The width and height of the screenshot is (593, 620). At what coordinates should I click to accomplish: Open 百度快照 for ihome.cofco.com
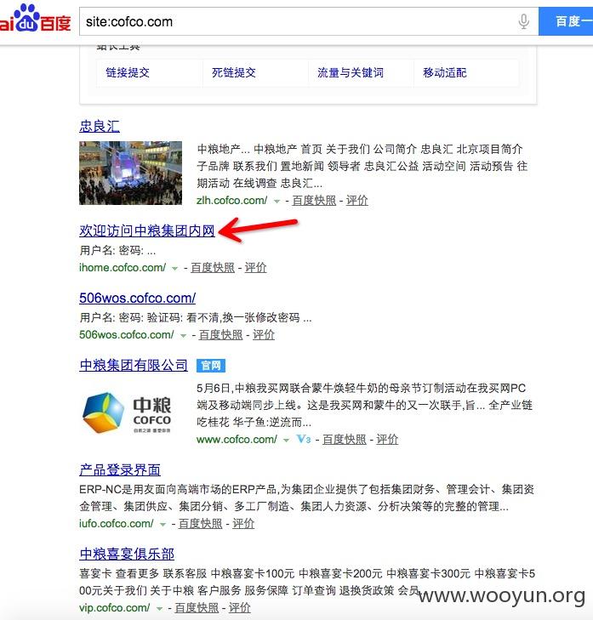pyautogui.click(x=213, y=268)
